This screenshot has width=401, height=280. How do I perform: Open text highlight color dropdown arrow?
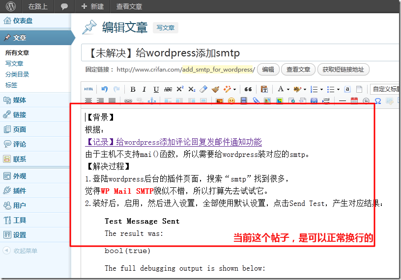pyautogui.click(x=305, y=89)
